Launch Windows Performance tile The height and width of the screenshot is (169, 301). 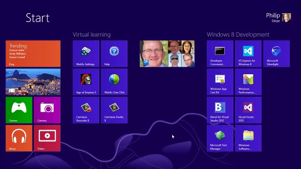(248, 82)
